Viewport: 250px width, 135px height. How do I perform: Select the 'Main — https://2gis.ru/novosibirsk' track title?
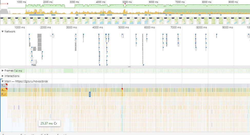26,81
